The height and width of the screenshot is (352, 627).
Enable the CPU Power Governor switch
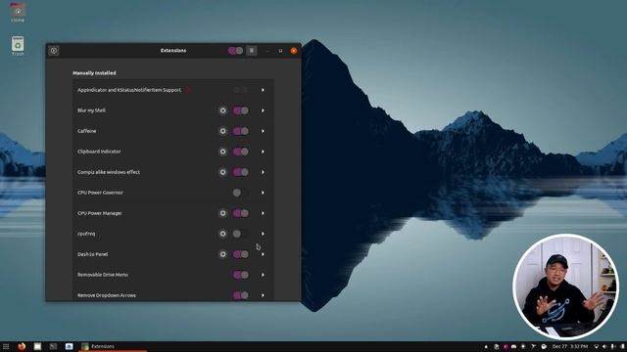[241, 193]
